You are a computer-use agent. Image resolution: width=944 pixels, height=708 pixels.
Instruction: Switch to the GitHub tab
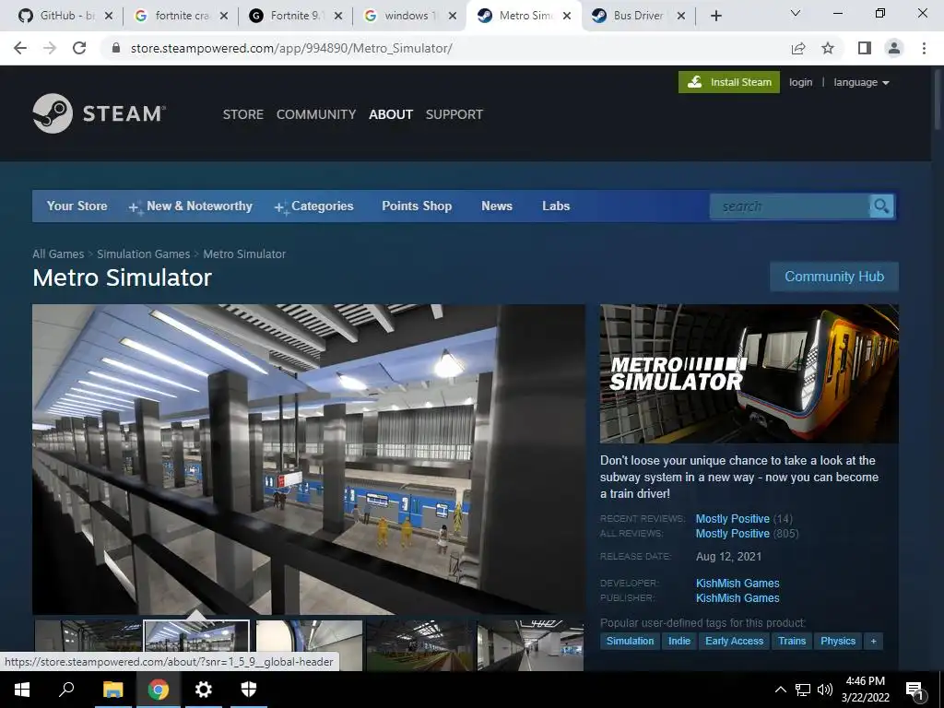[x=59, y=16]
